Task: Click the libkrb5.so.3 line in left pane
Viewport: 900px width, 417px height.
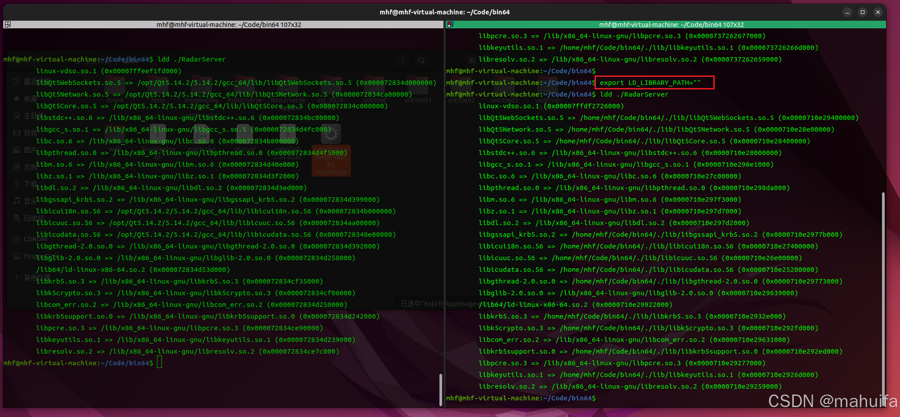Action: [x=179, y=281]
